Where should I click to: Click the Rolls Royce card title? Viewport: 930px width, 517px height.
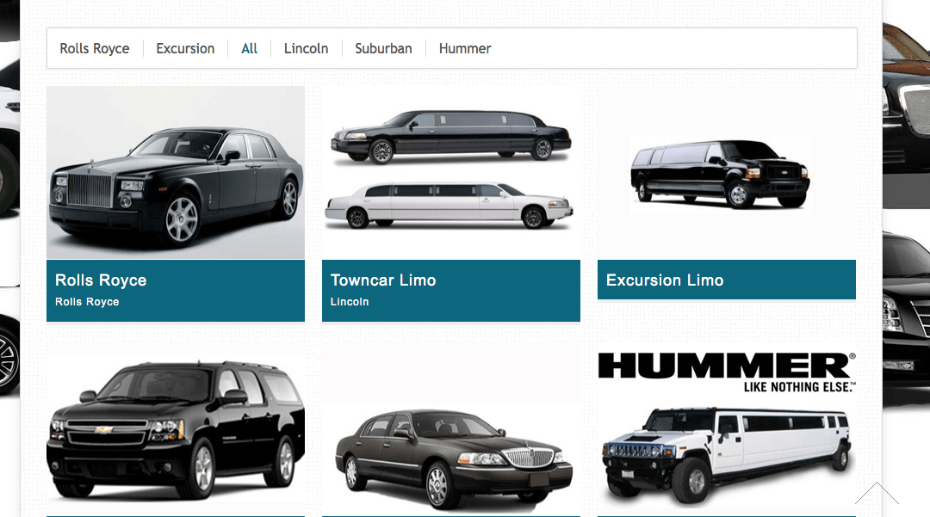pos(101,280)
